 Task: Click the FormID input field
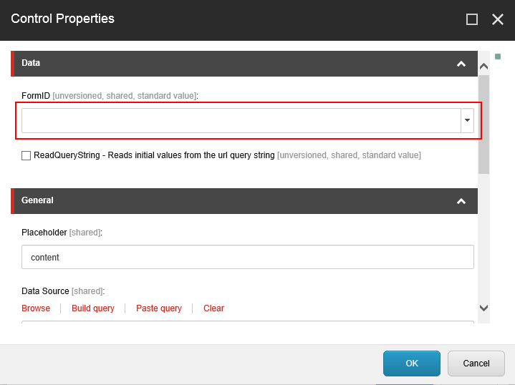point(241,120)
